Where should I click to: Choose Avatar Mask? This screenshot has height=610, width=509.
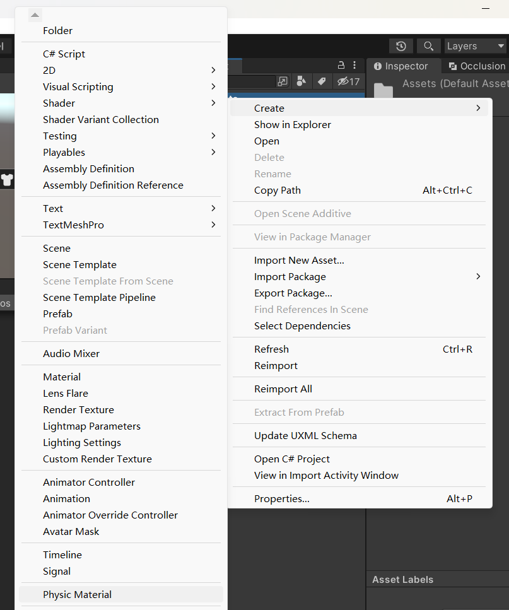(121, 531)
